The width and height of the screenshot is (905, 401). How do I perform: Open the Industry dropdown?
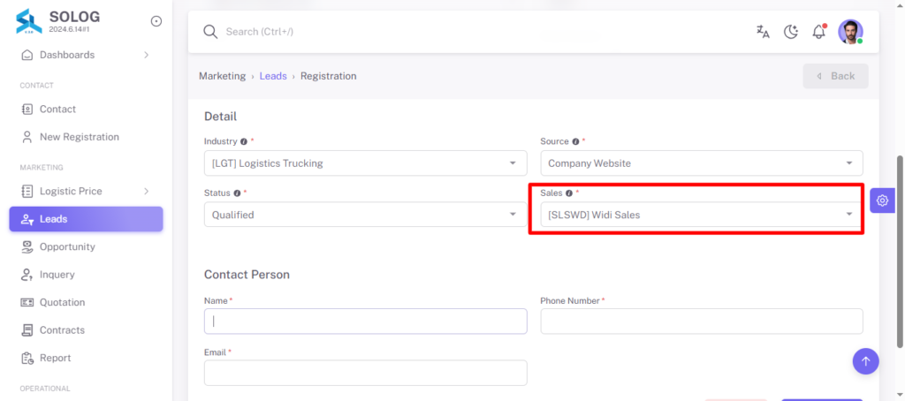365,163
